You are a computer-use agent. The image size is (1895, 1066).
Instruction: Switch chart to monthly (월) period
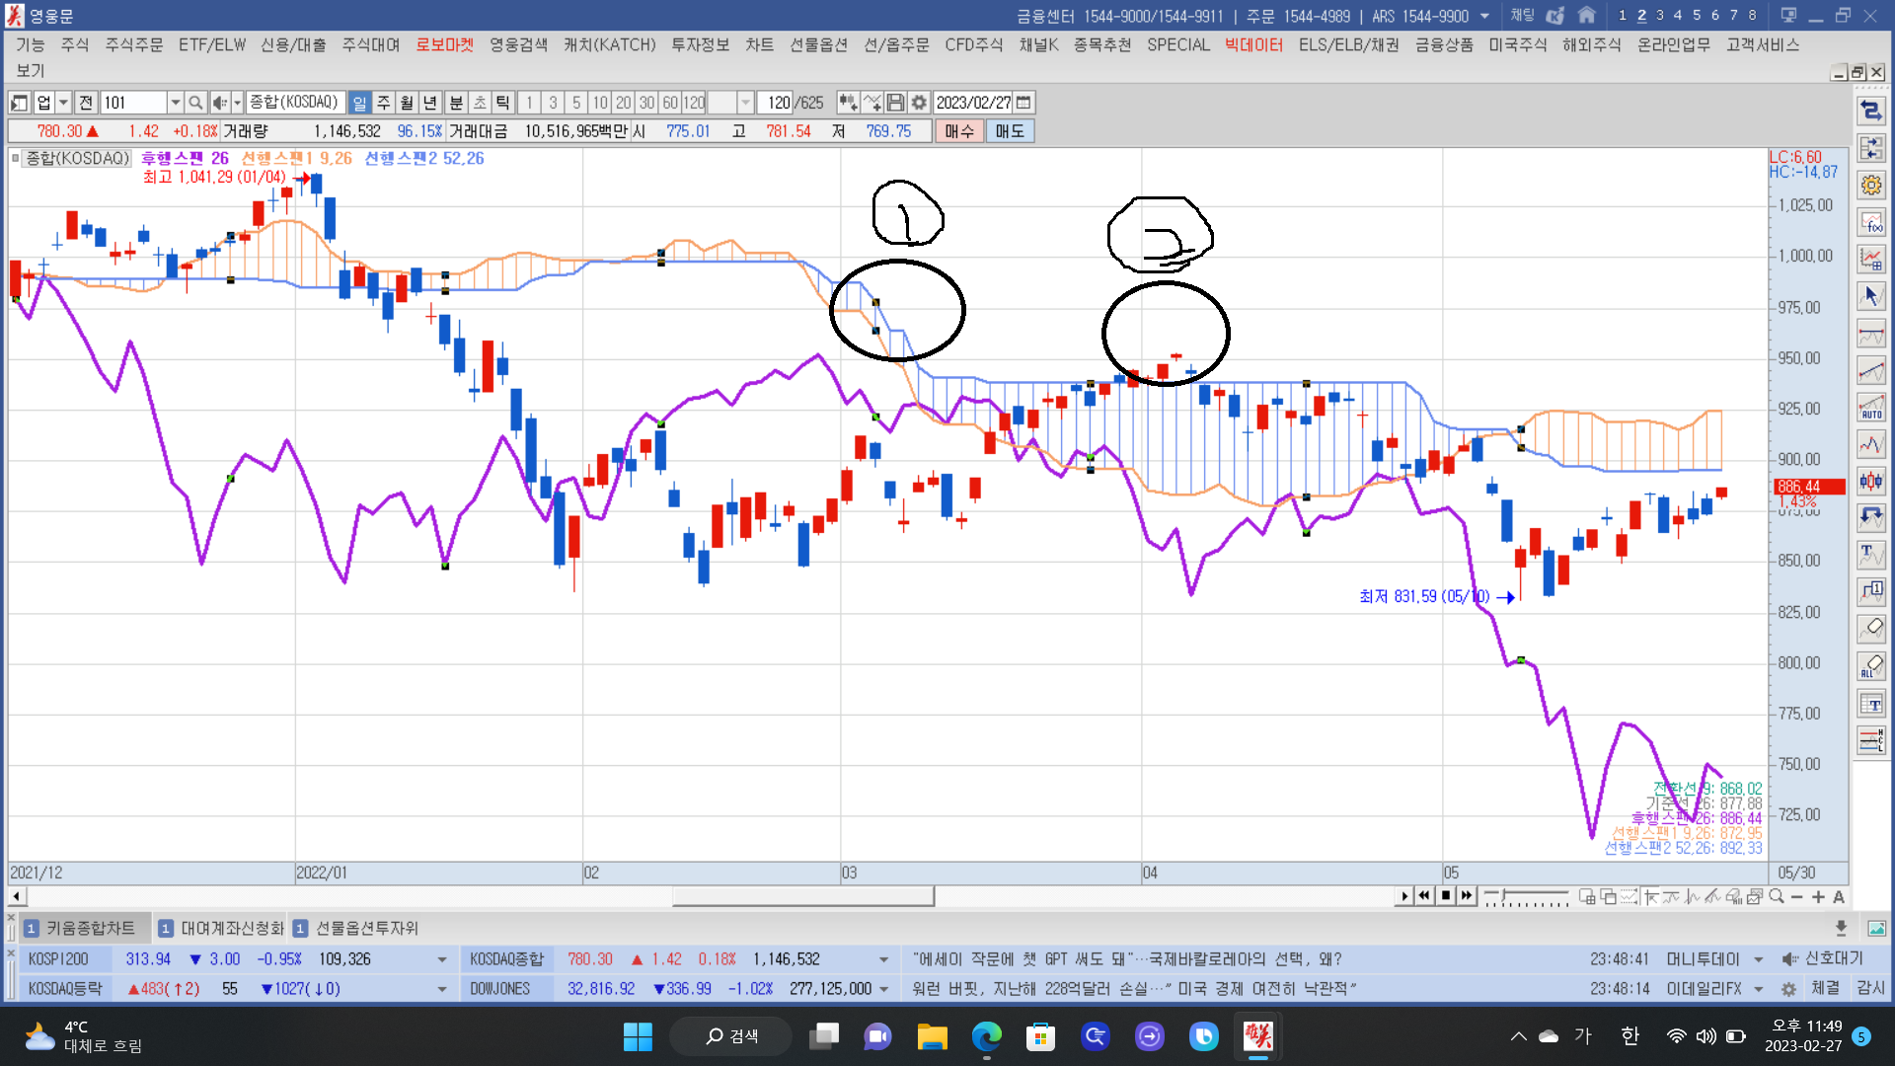pyautogui.click(x=407, y=103)
